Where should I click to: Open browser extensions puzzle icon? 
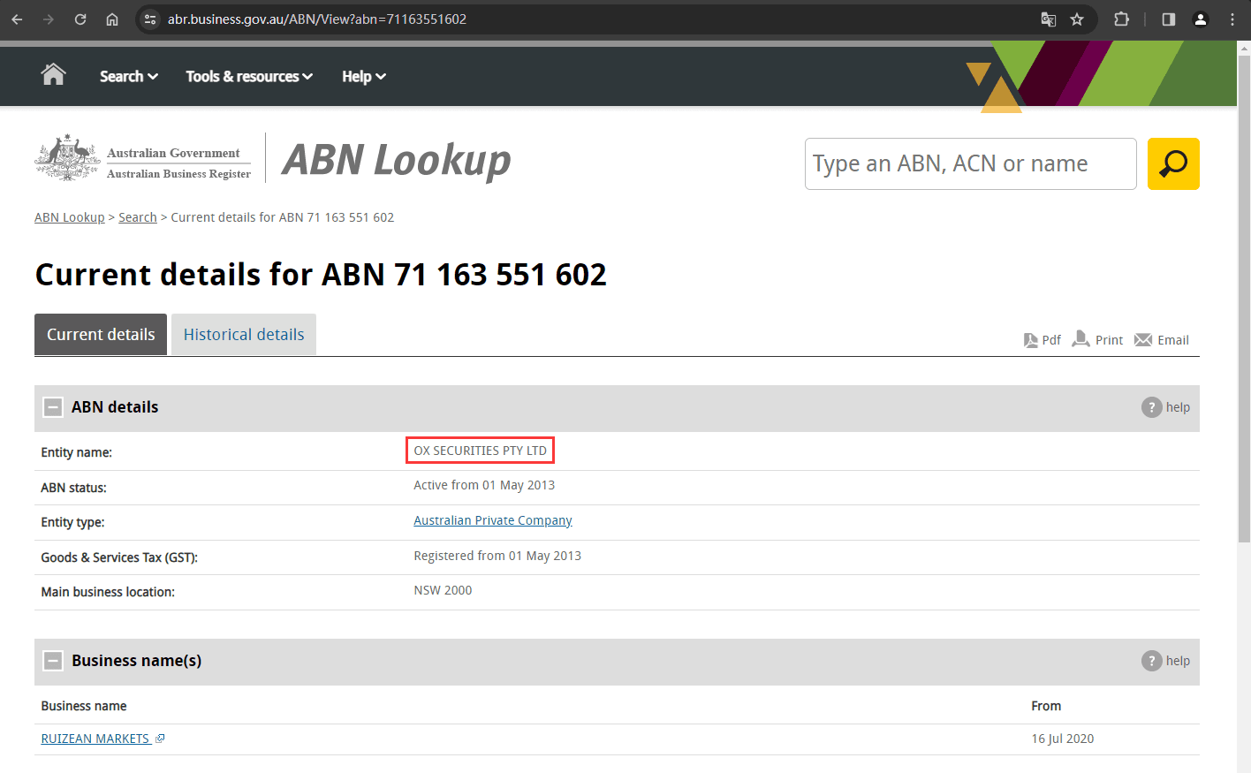pyautogui.click(x=1121, y=19)
